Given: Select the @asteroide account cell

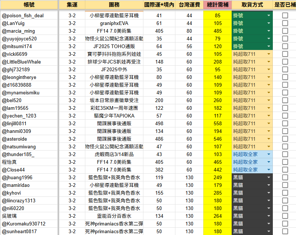Looking at the screenshot, I should (x=29, y=139).
